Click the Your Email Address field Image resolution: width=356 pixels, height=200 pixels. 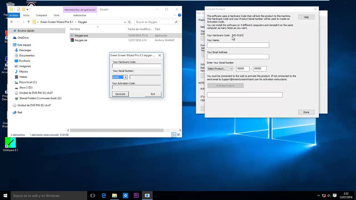238,57
